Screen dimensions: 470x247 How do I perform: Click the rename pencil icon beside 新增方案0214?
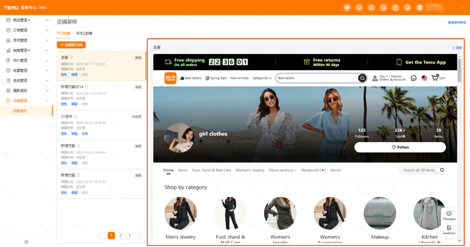(x=87, y=87)
